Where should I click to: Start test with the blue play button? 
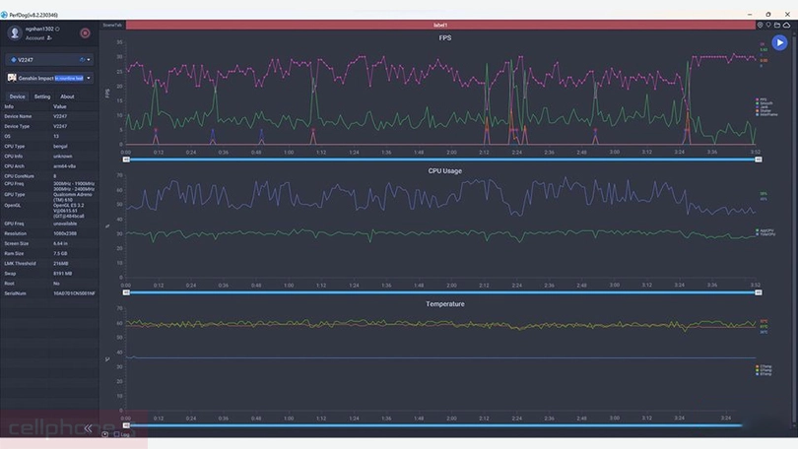779,43
